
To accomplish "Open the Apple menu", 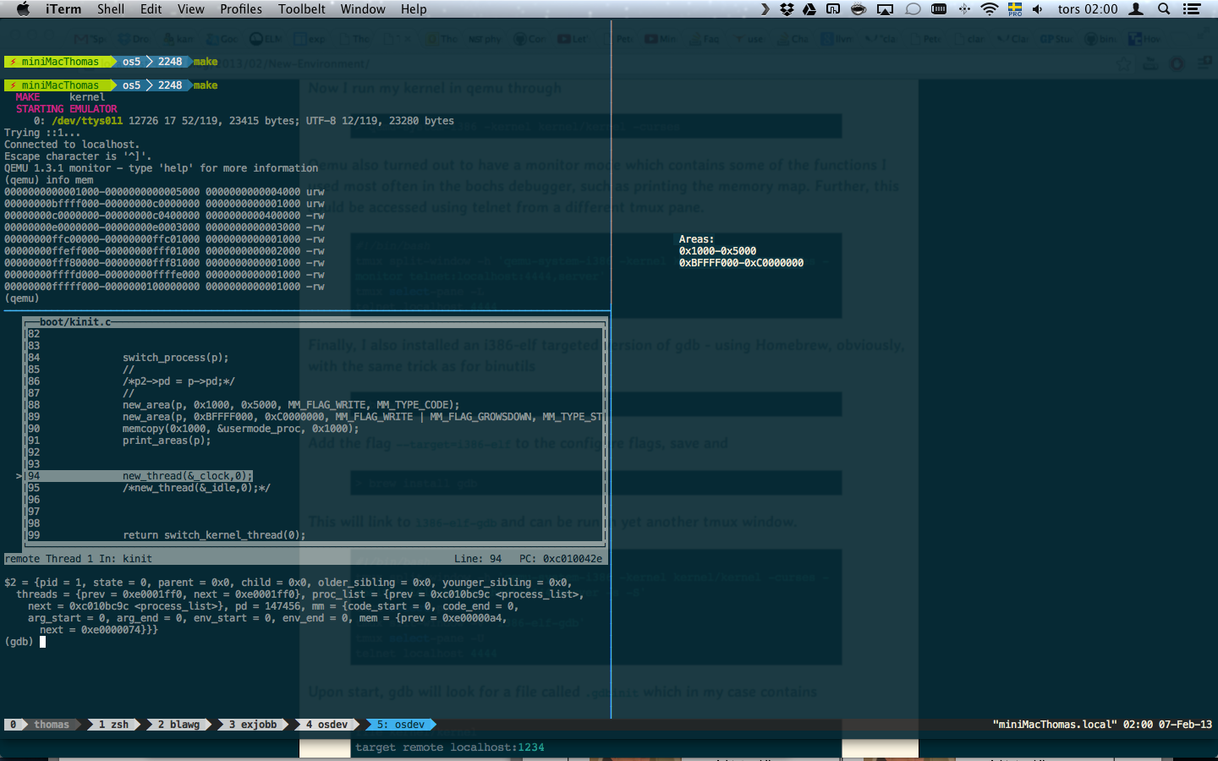I will coord(23,9).
